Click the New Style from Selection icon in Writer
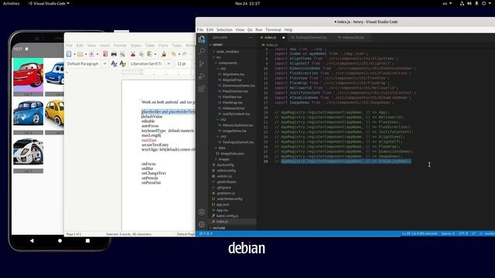The image size is (495, 278). [x=123, y=64]
